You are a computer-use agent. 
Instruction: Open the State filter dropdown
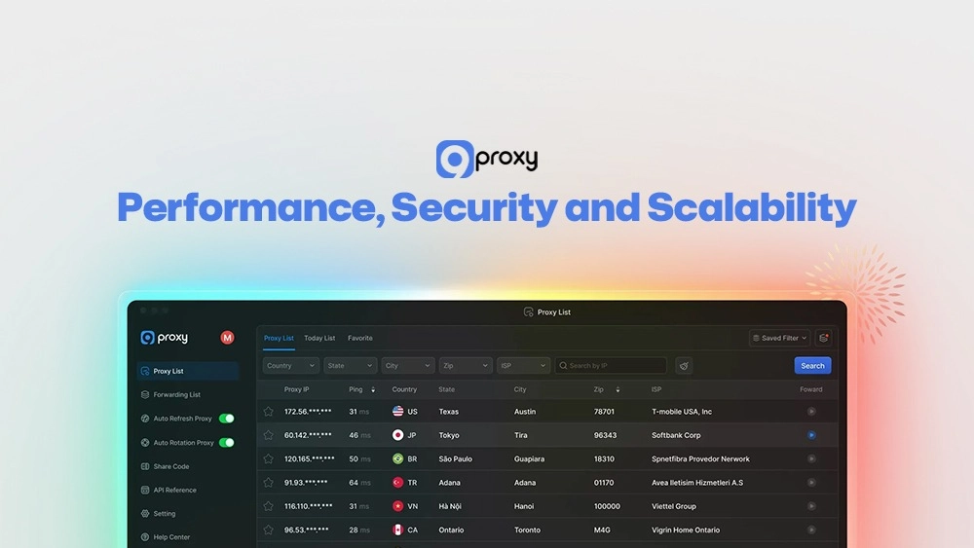click(x=351, y=366)
